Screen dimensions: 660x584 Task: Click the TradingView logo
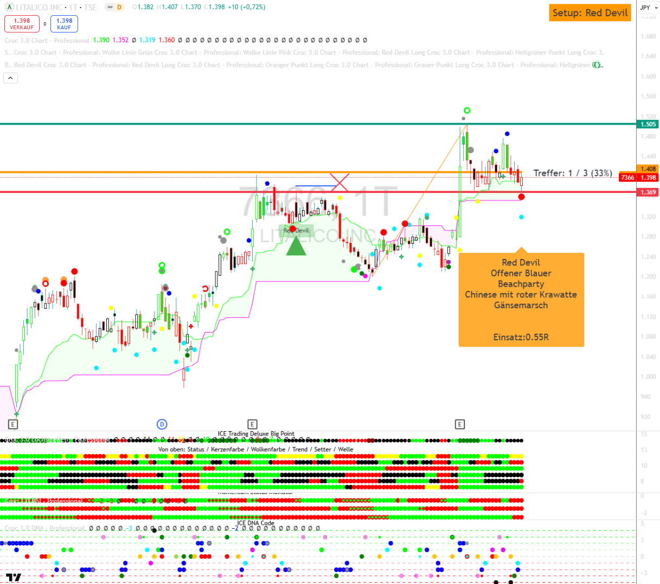14,577
